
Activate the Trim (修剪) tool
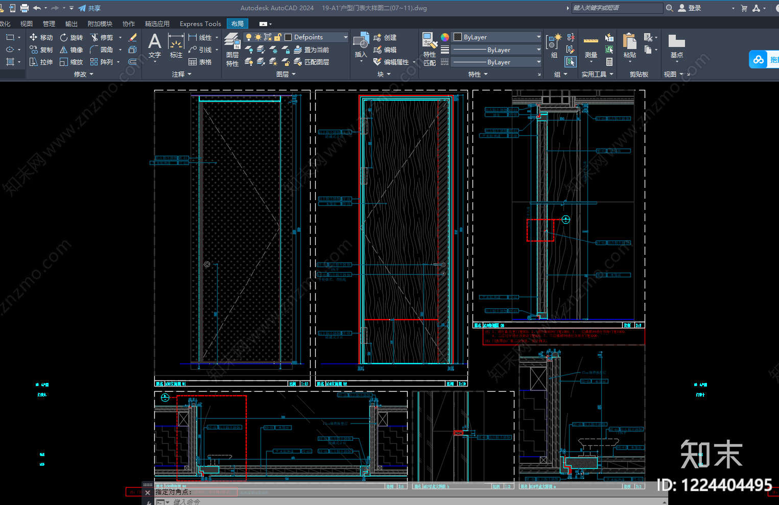point(102,37)
